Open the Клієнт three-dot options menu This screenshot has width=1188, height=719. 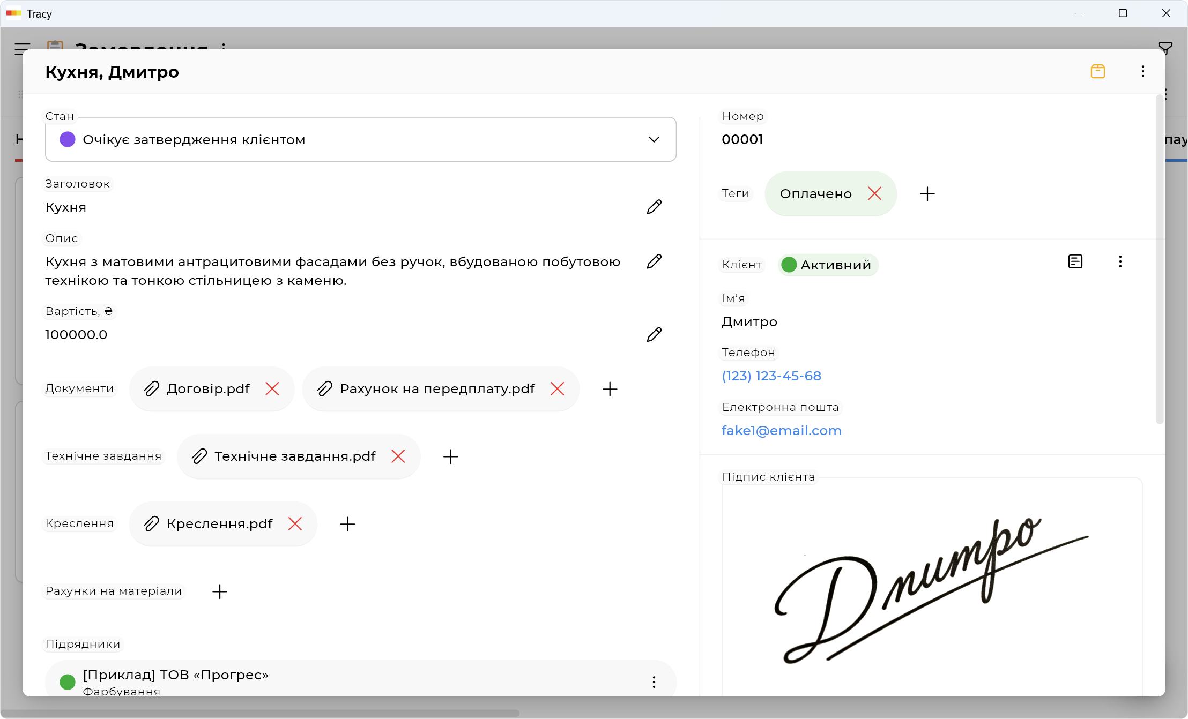[1120, 261]
